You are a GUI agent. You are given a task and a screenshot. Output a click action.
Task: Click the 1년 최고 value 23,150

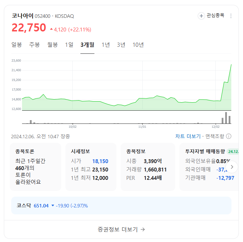point(100,169)
